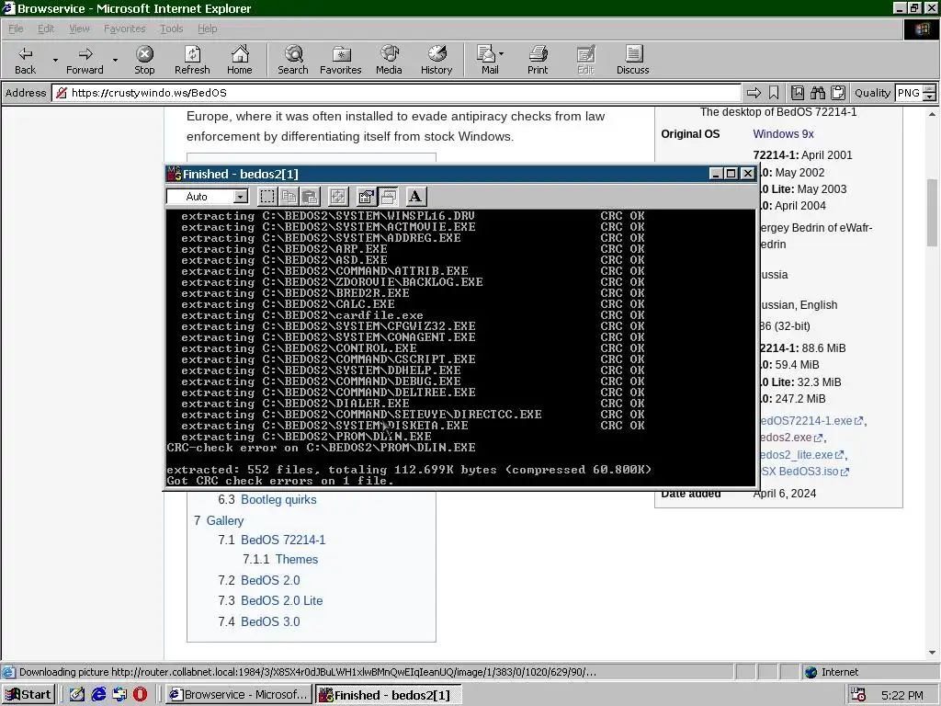Open the Favorites toolbar button
941x706 pixels.
pyautogui.click(x=341, y=60)
